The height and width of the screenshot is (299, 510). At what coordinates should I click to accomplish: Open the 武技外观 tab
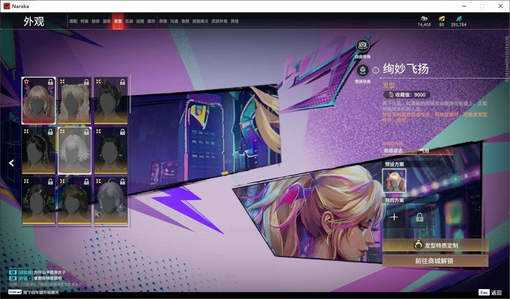pyautogui.click(x=220, y=21)
